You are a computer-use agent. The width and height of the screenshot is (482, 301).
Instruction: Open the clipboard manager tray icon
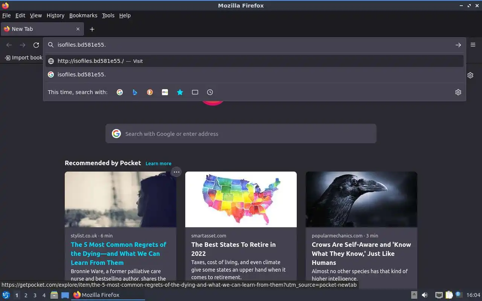point(449,295)
